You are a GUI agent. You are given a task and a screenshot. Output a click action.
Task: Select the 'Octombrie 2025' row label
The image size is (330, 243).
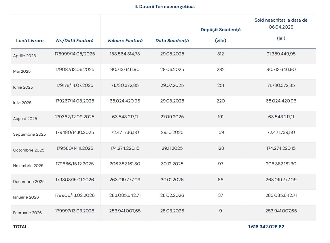click(x=29, y=150)
